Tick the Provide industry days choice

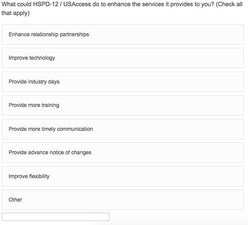coord(123,82)
